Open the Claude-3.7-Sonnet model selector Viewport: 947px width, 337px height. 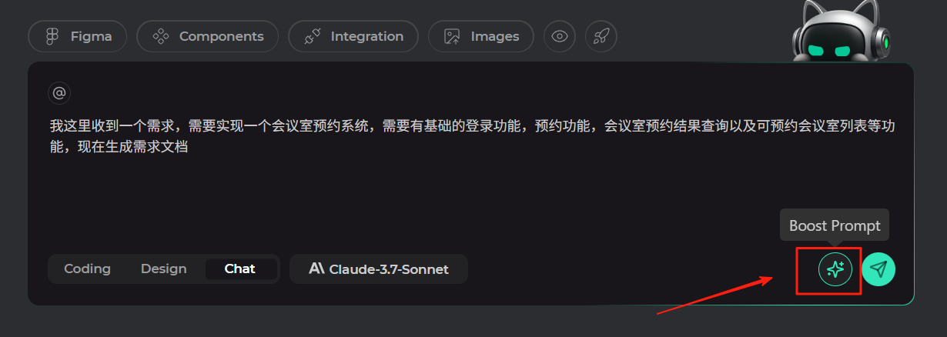[379, 269]
